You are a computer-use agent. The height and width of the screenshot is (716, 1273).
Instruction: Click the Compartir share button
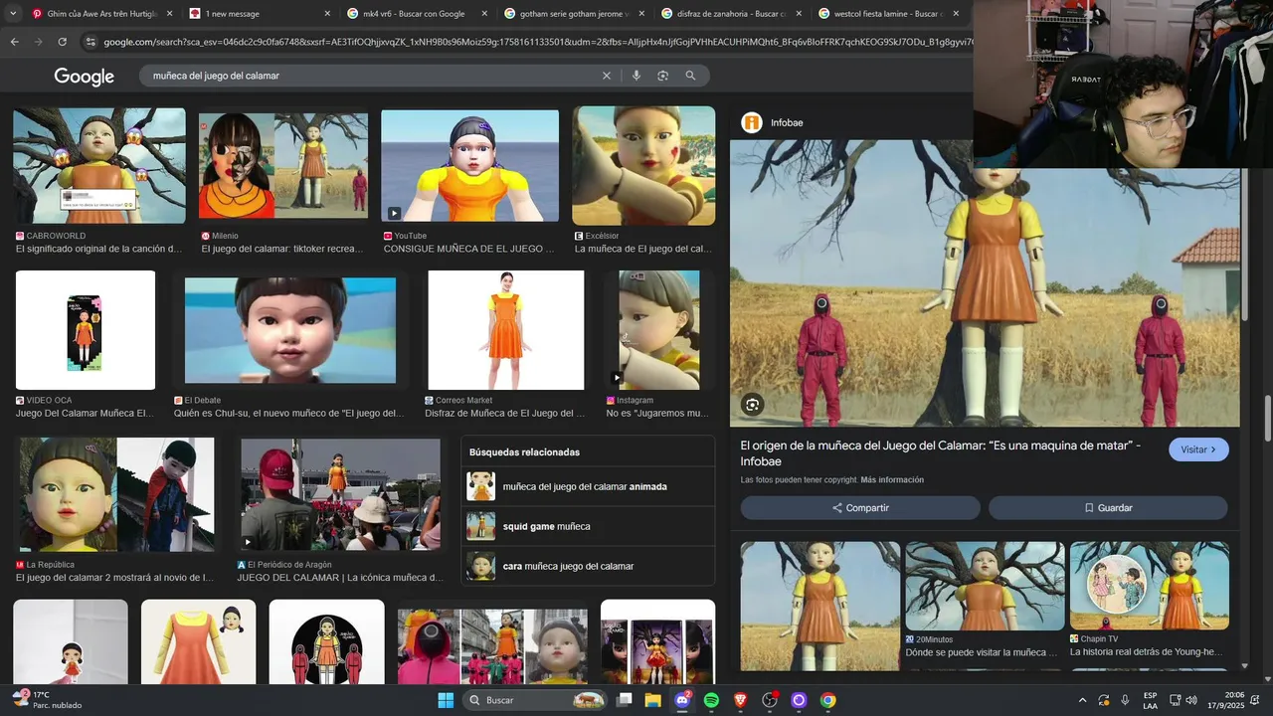860,508
